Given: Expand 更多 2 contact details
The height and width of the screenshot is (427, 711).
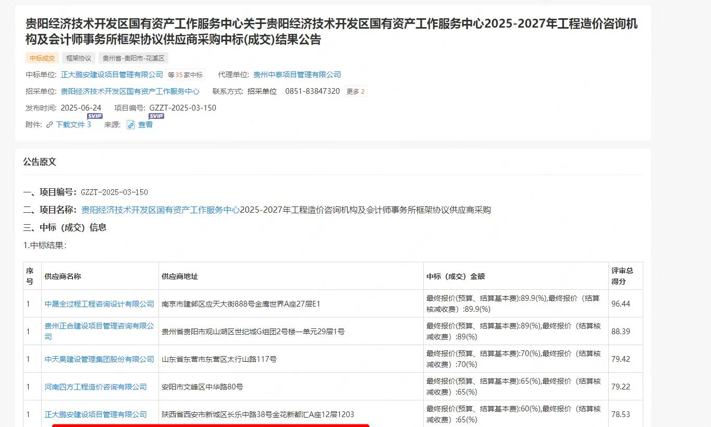Looking at the screenshot, I should click(355, 91).
